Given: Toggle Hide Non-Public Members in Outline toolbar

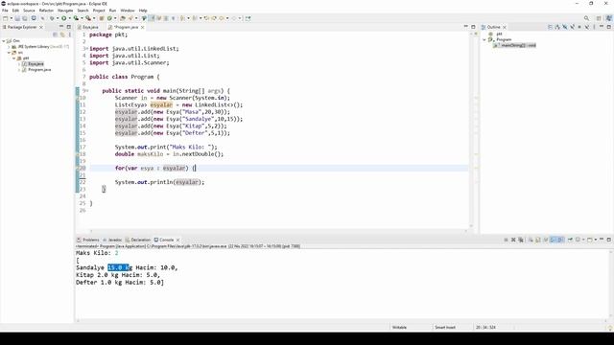Looking at the screenshot, I should coord(579,27).
